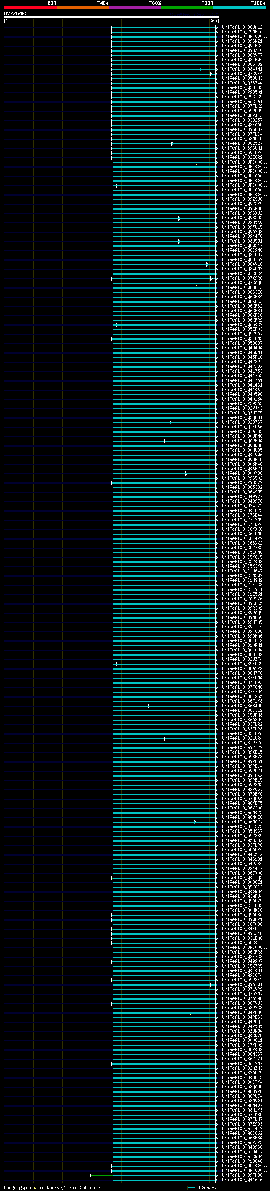Select the AV775462 query sequence label
270x1191 pixels.
tap(16, 14)
